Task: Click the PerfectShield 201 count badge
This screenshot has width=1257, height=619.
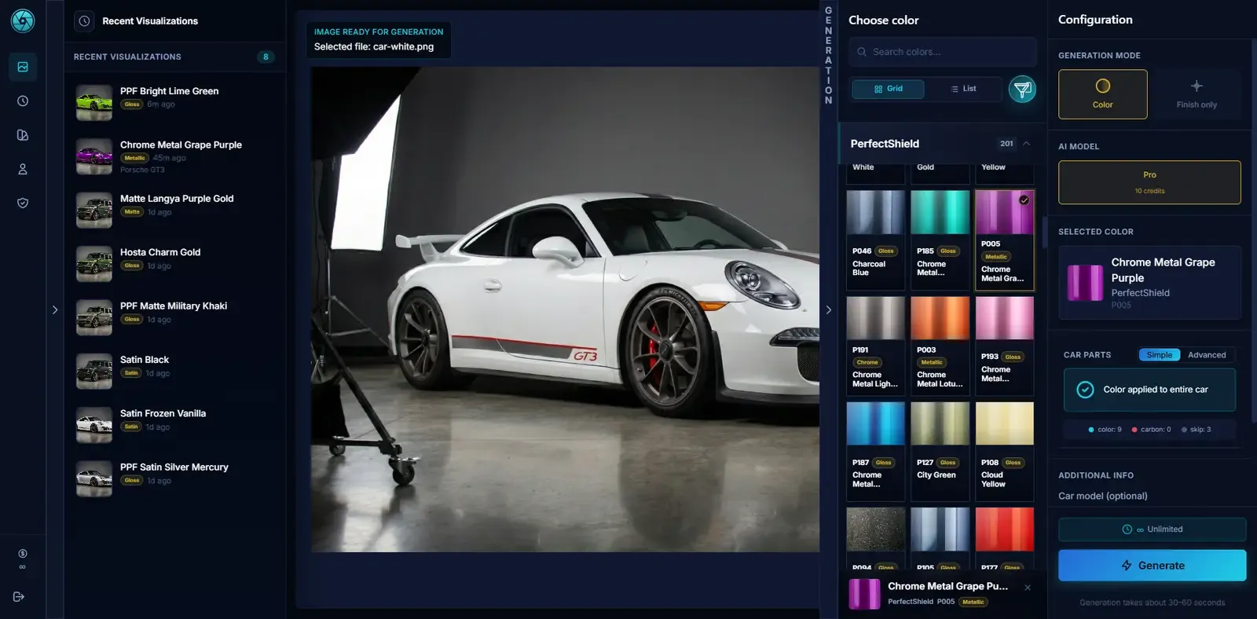Action: [x=1006, y=144]
